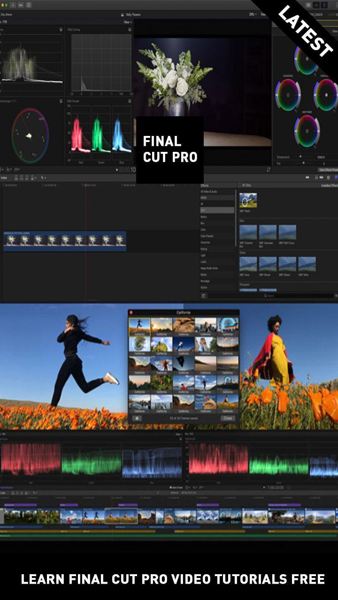The image size is (338, 600).
Task: Select the Distortion effects category
Action: click(217, 242)
